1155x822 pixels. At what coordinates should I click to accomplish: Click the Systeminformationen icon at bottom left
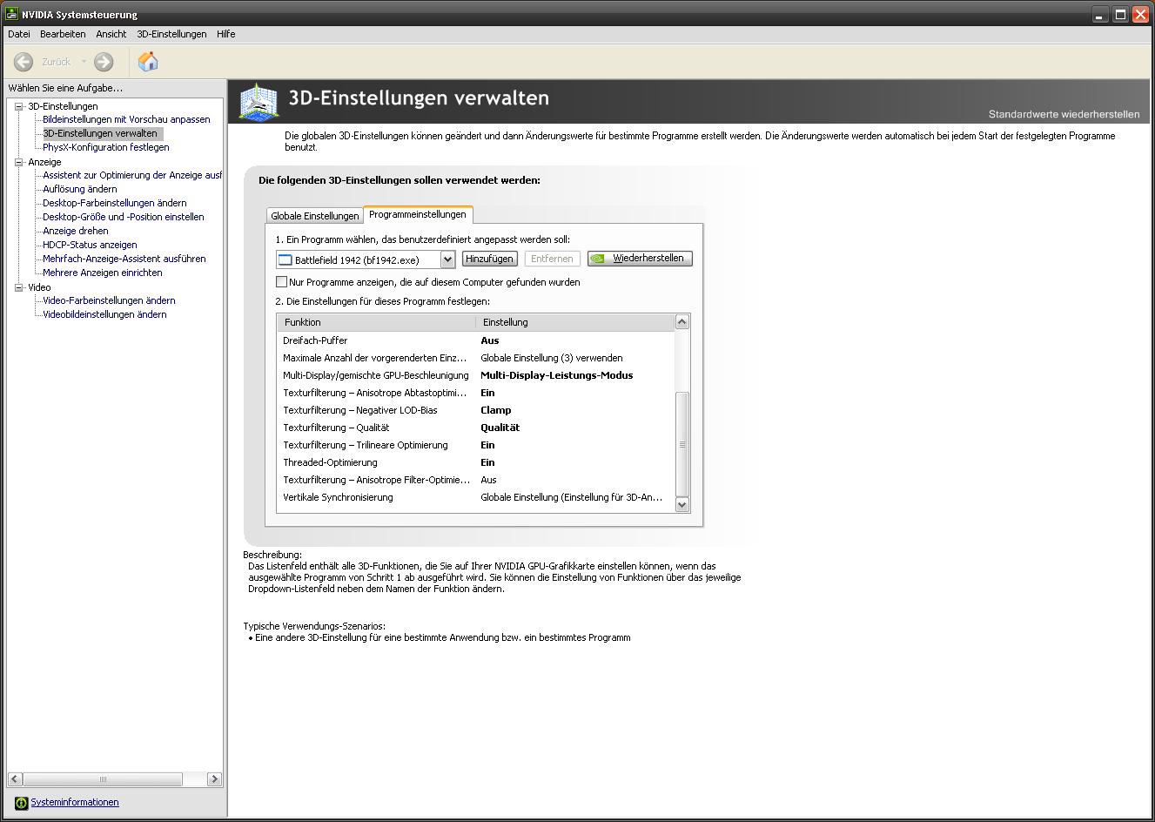22,803
